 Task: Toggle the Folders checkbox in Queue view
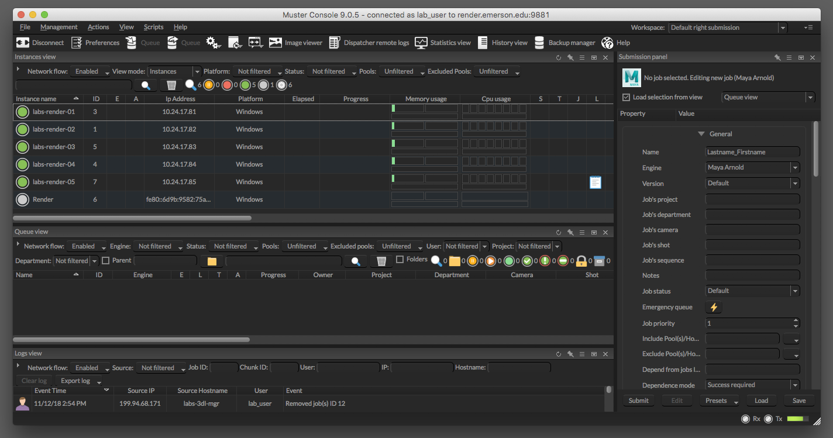[400, 259]
